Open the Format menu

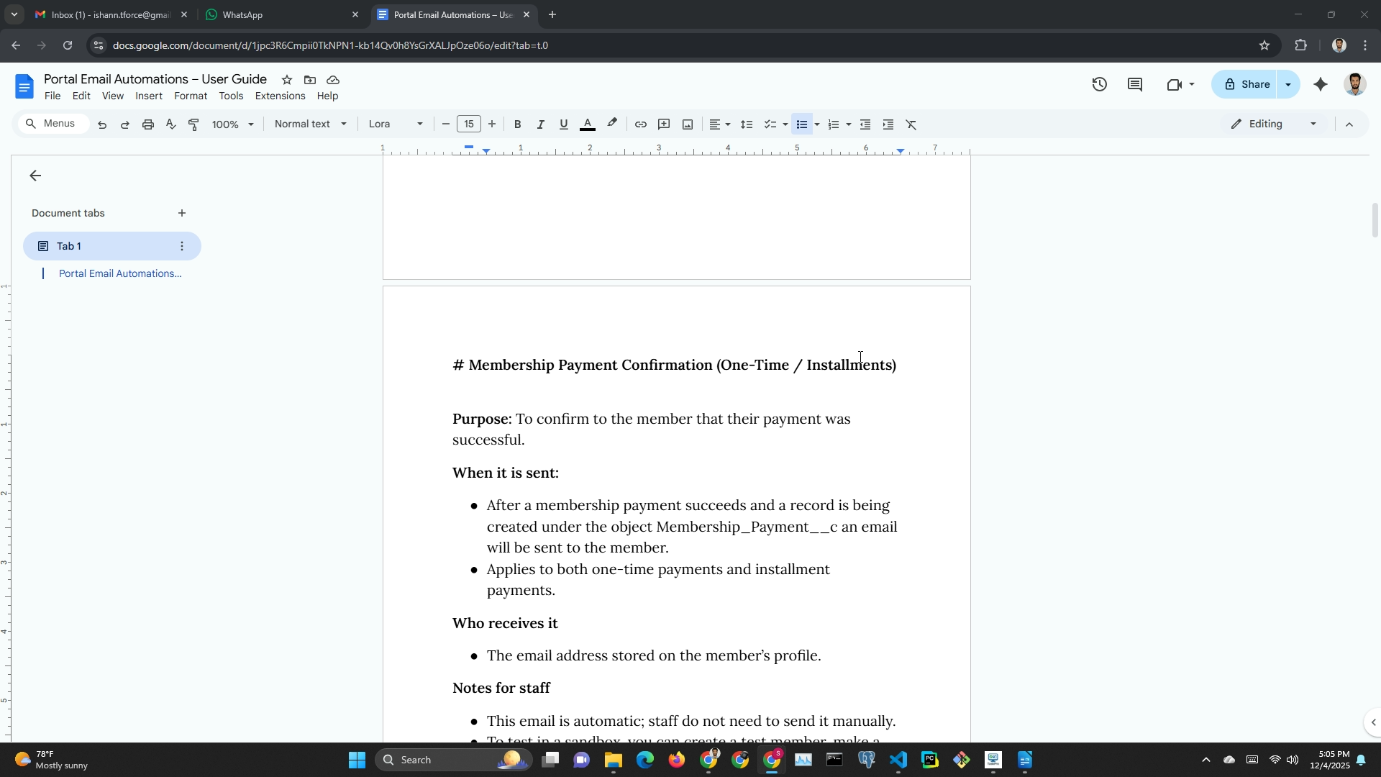tap(190, 96)
